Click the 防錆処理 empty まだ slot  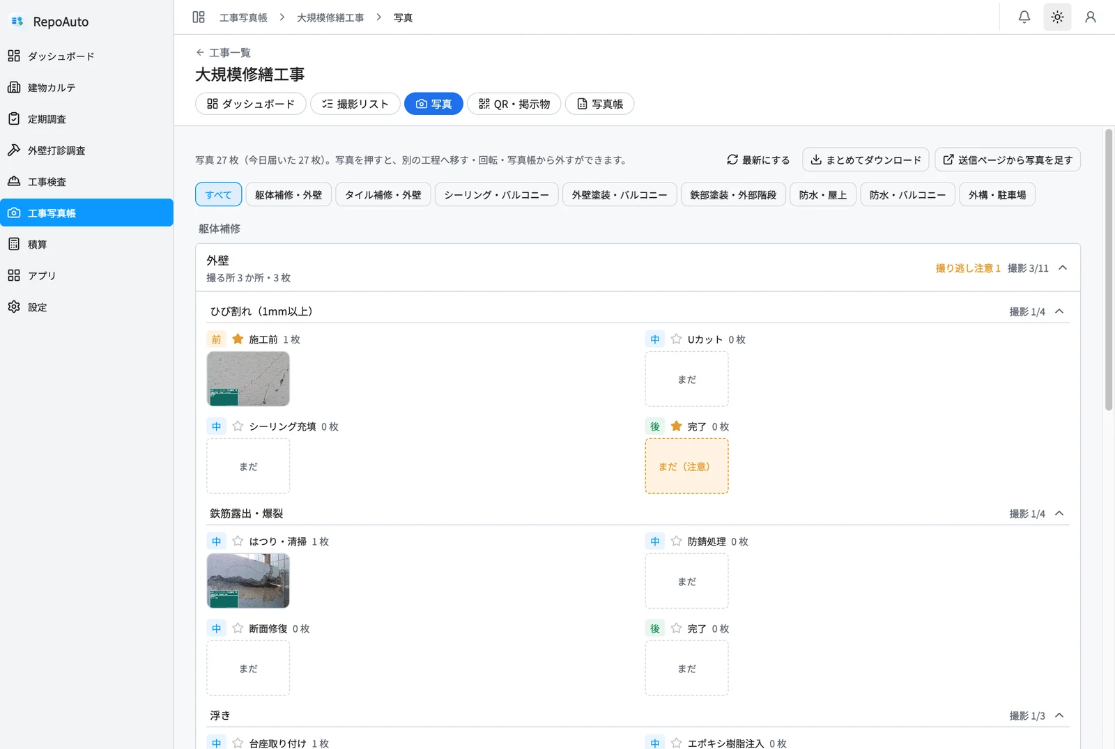pyautogui.click(x=686, y=581)
